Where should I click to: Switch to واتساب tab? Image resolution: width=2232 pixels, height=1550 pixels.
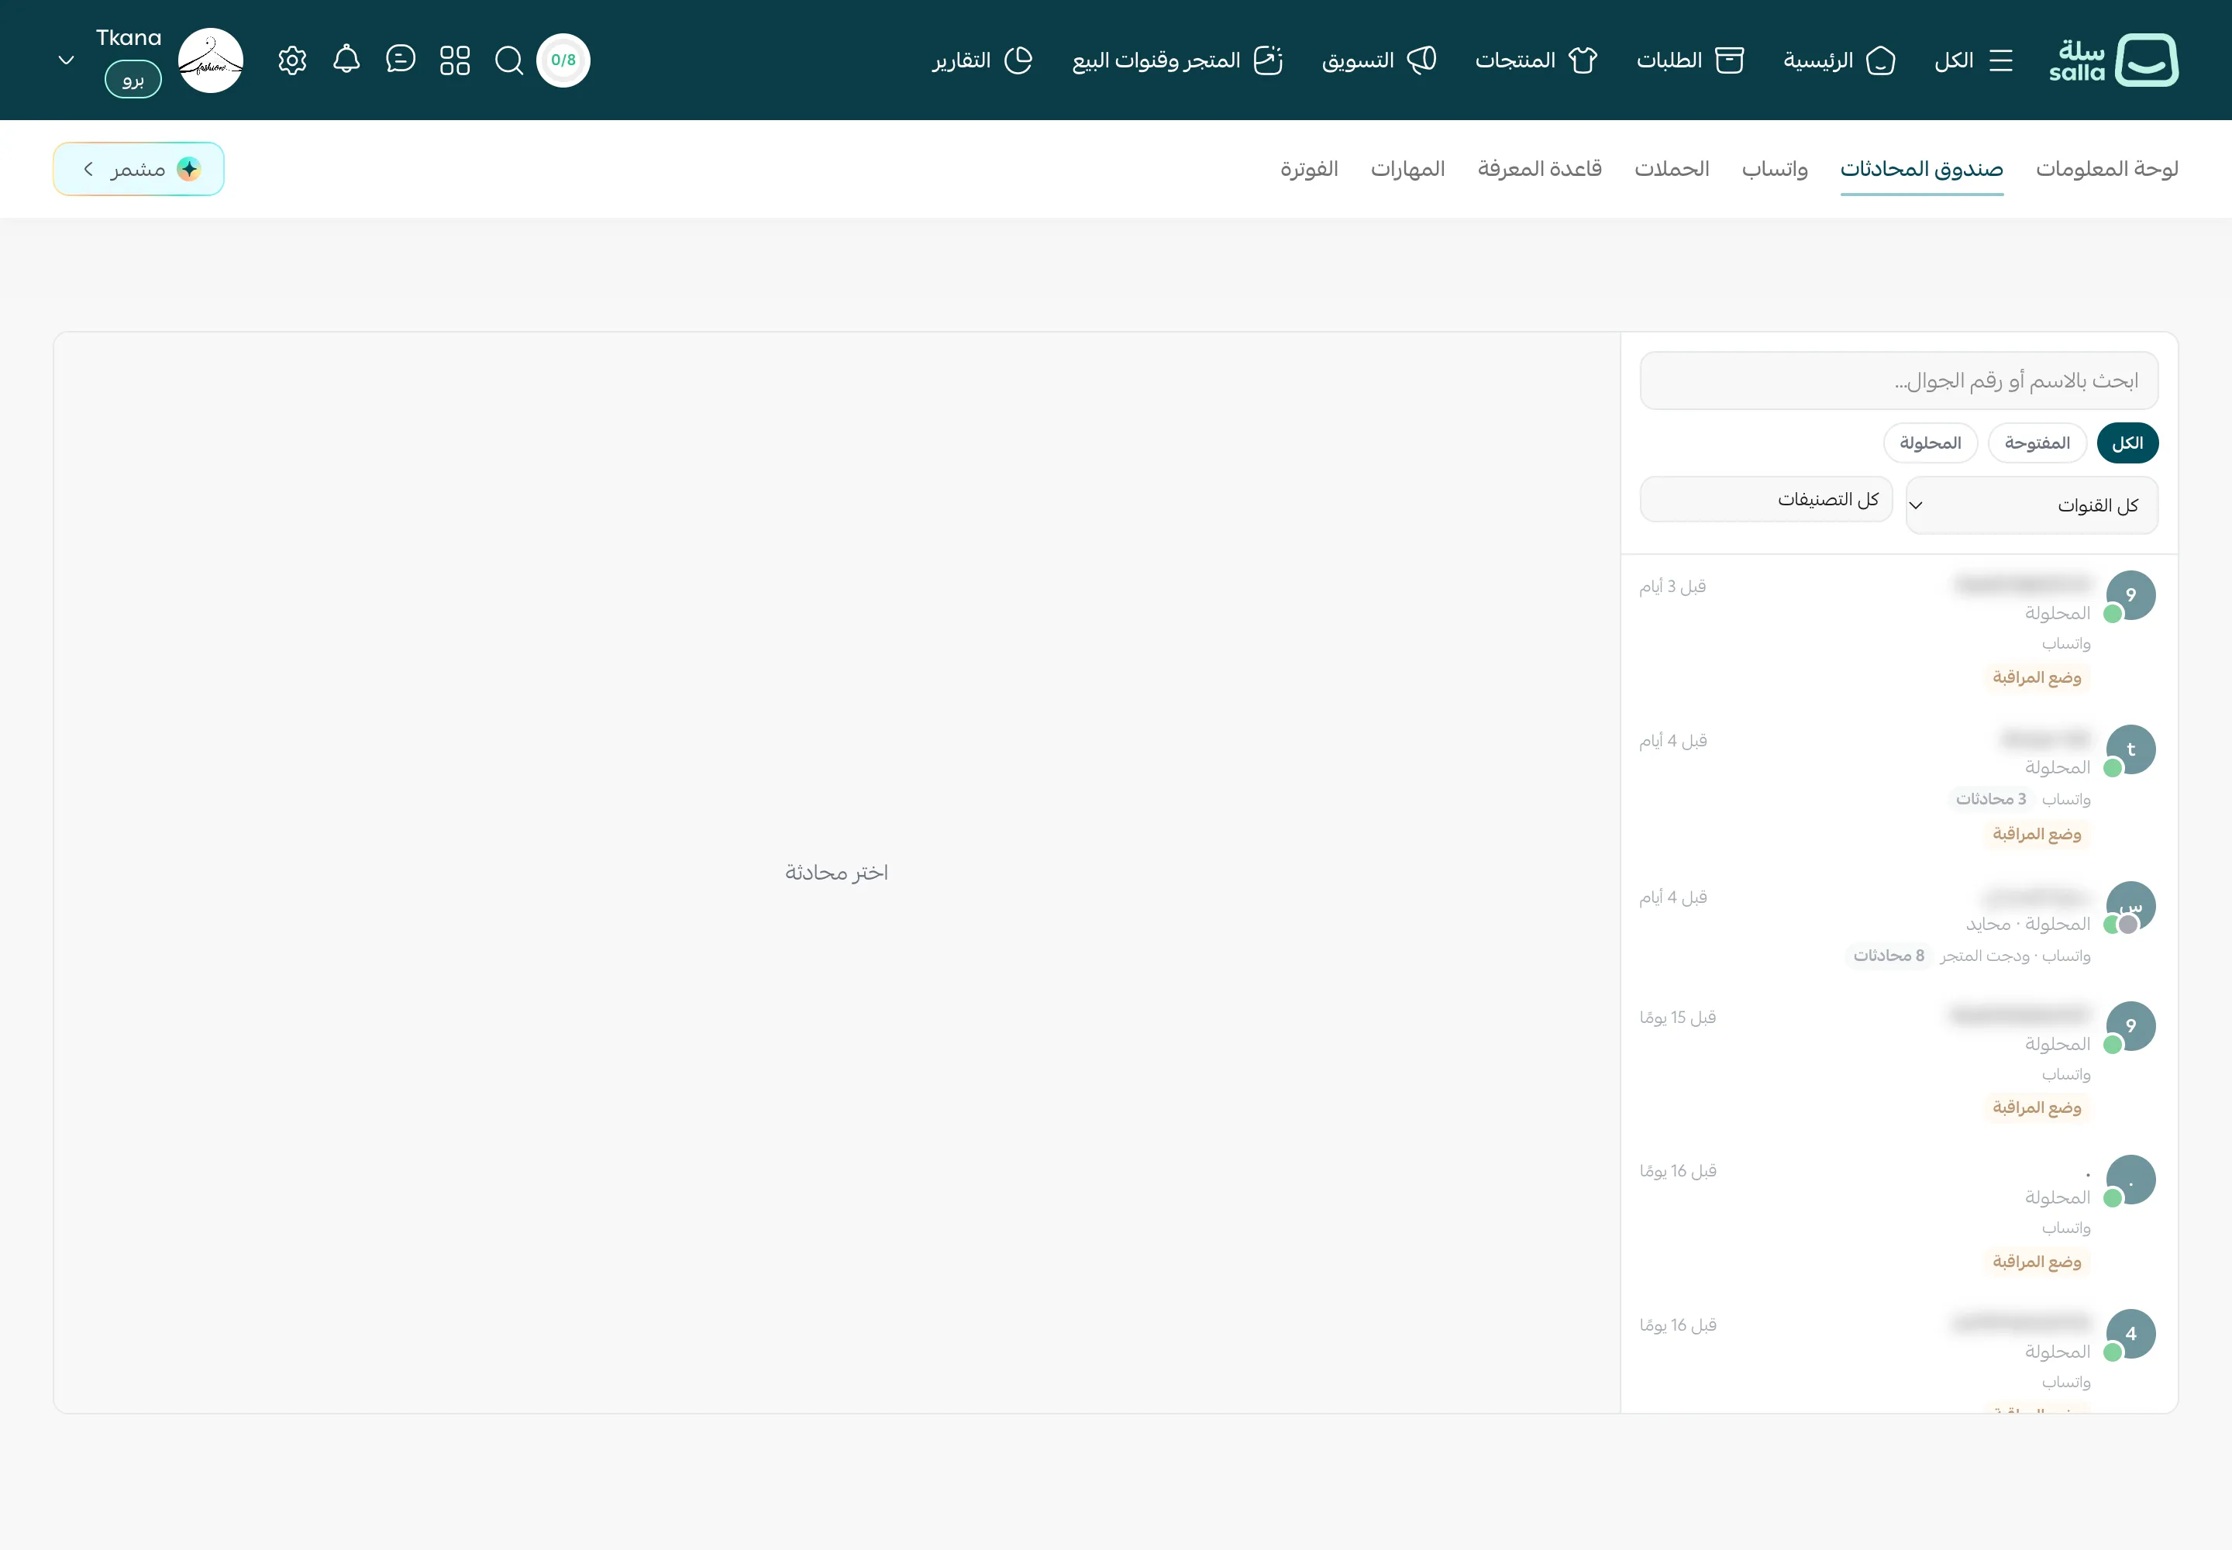coord(1775,169)
